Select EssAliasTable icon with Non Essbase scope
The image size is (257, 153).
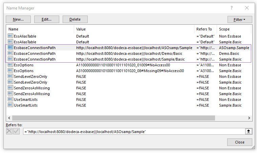pos(10,36)
